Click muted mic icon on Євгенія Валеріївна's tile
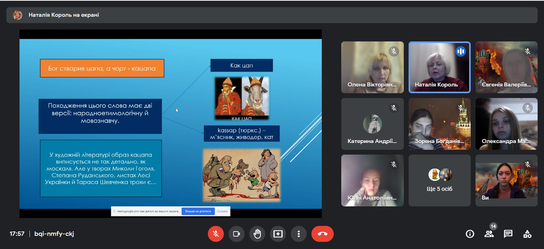544x249 pixels. click(x=528, y=51)
